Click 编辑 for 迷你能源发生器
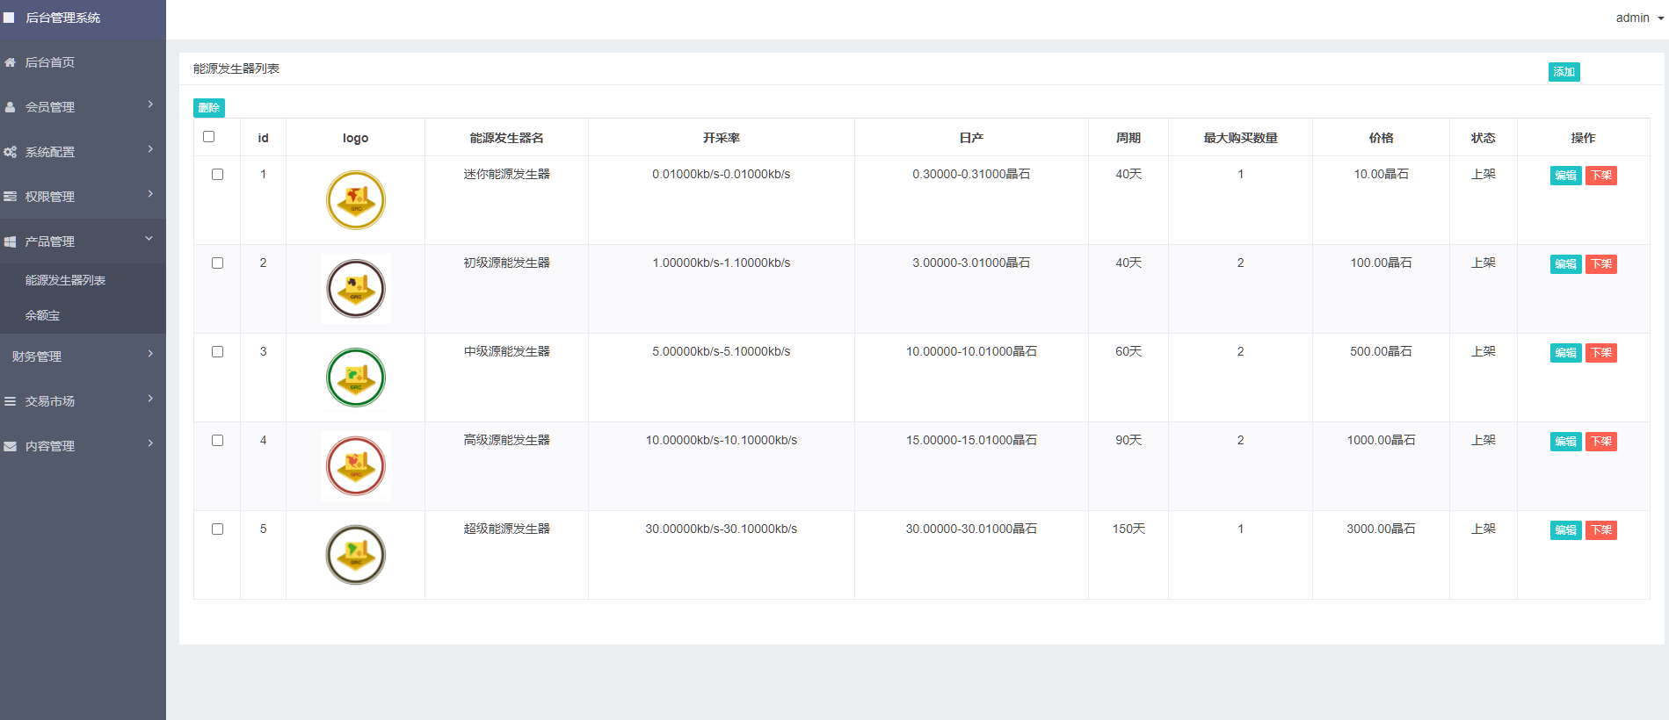 [x=1565, y=176]
